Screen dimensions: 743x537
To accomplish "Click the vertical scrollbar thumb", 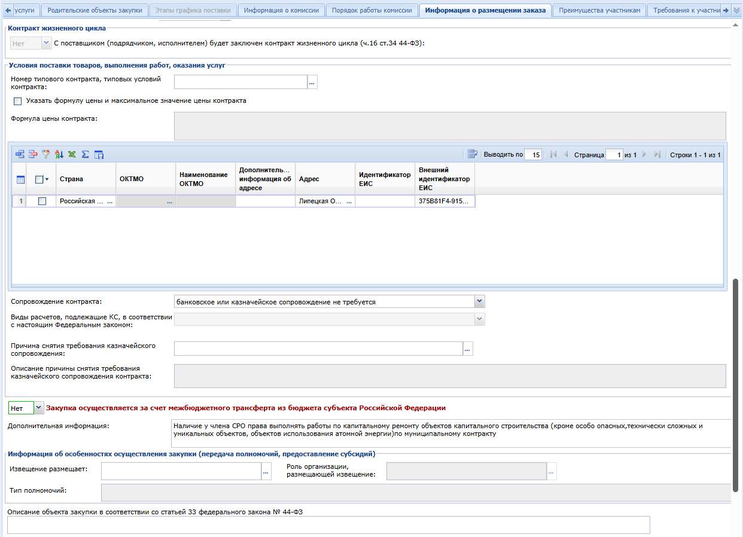I will click(736, 385).
